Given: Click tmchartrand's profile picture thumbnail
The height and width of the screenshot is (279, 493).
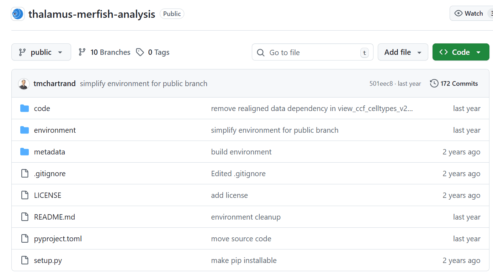Looking at the screenshot, I should (x=24, y=84).
